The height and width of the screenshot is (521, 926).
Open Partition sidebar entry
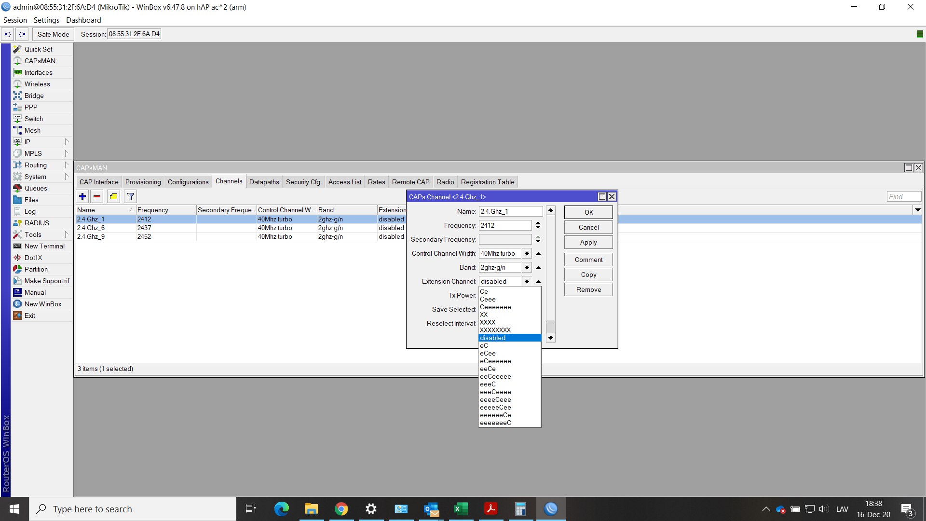pyautogui.click(x=36, y=269)
